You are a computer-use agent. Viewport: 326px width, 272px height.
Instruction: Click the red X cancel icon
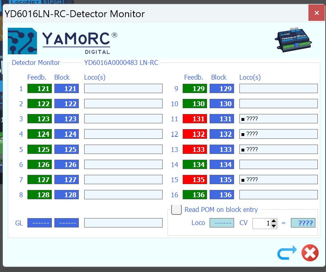pyautogui.click(x=310, y=254)
